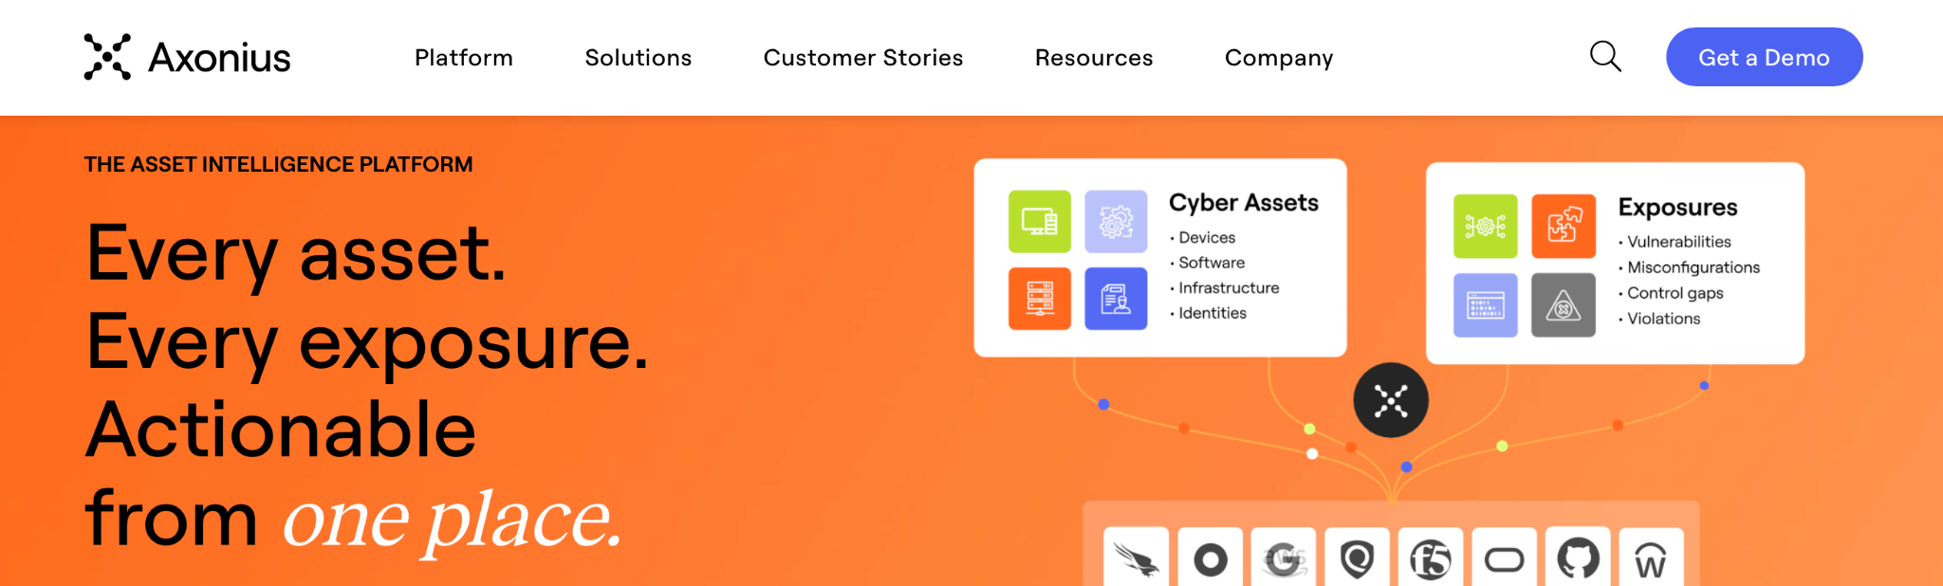1943x586 pixels.
Task: Click the Software bullet text
Action: tap(1212, 263)
